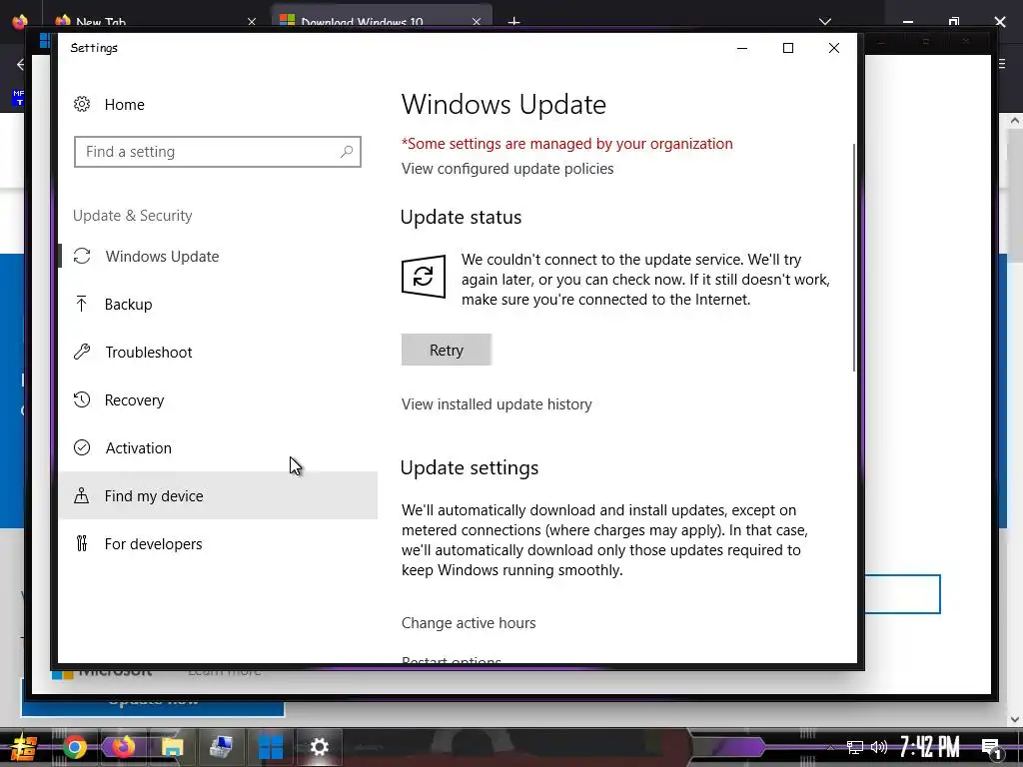Screen dimensions: 1023x767
Task: Open the browser tab list dropdown arrow
Action: (824, 22)
